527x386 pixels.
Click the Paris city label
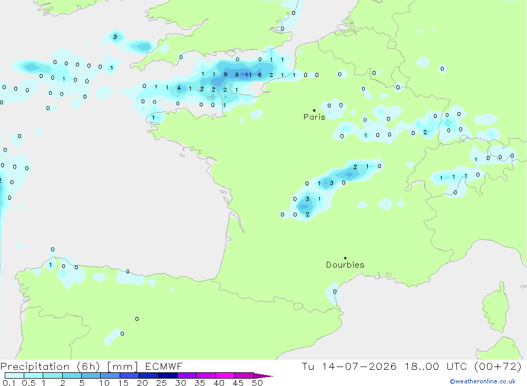(314, 117)
